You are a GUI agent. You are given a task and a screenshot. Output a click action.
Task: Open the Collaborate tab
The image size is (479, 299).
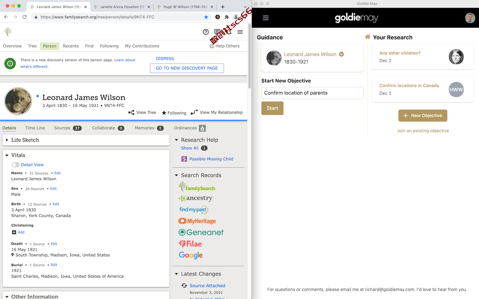(108, 128)
